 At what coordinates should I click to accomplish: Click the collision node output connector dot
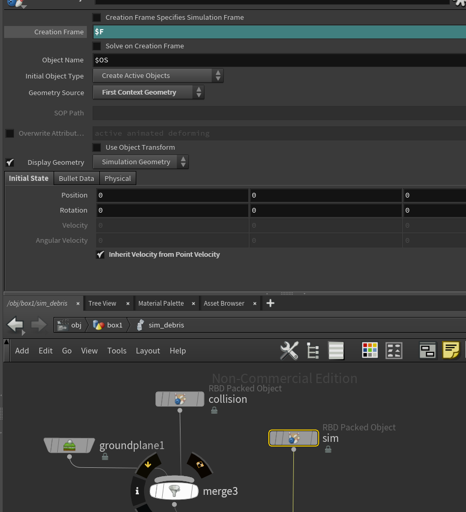click(x=180, y=411)
